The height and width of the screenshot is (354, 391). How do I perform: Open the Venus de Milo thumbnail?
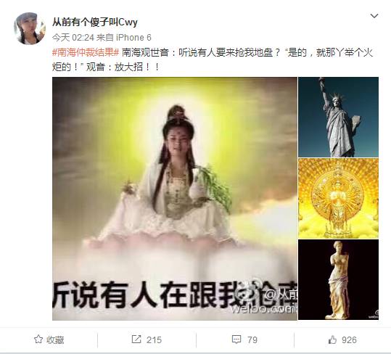pos(338,280)
